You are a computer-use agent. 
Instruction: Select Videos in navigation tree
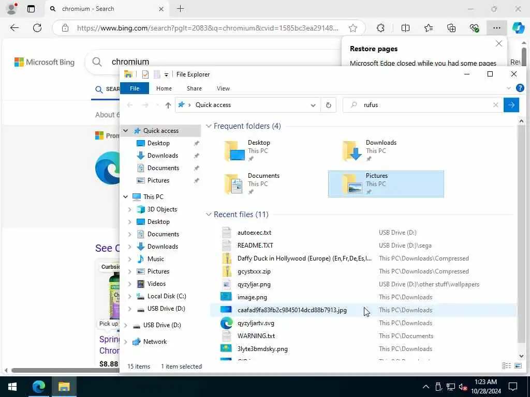click(156, 284)
